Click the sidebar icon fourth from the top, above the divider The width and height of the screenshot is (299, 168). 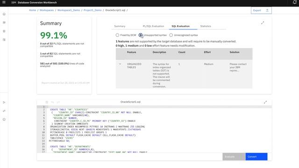point(4,40)
